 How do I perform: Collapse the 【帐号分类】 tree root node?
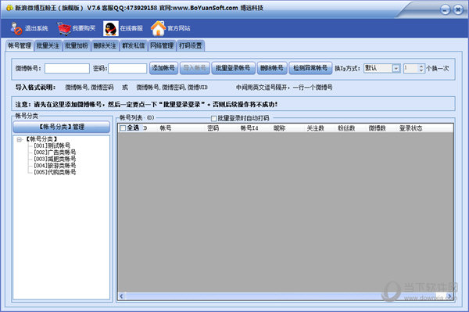tap(20, 139)
